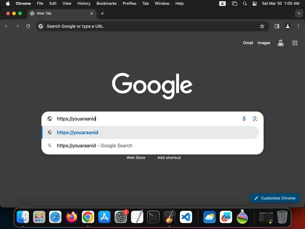Open the minimized window in dock
The image size is (305, 229).
point(266,217)
